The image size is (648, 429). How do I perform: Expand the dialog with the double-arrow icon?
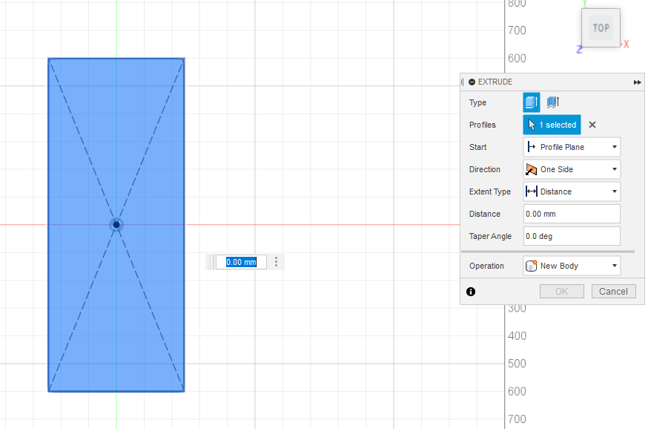pos(638,82)
